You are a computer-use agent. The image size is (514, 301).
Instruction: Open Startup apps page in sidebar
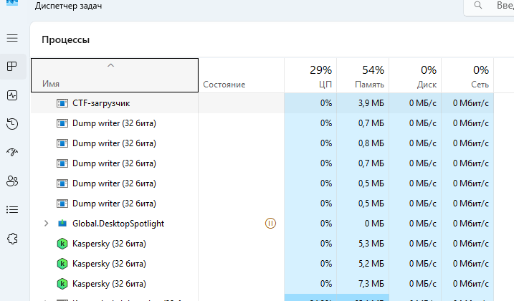pyautogui.click(x=12, y=153)
